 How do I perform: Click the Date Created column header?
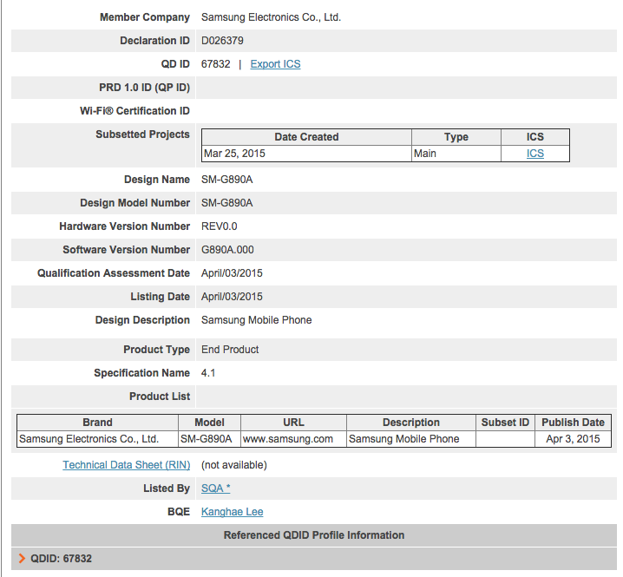306,137
